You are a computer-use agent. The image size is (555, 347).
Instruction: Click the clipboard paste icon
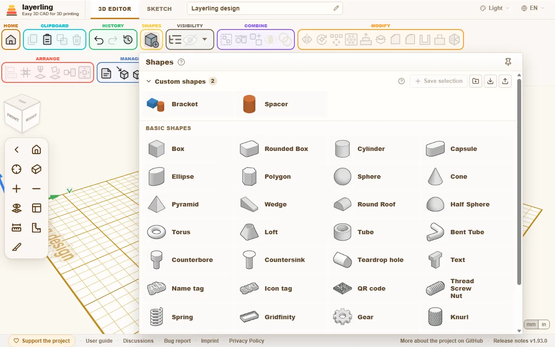pos(47,39)
